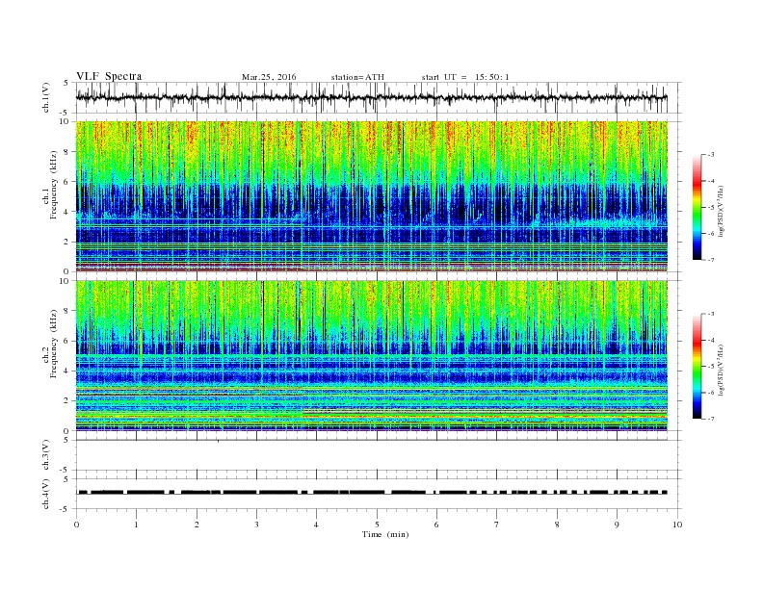Select the "ch.4(V)" axis label

(46, 494)
